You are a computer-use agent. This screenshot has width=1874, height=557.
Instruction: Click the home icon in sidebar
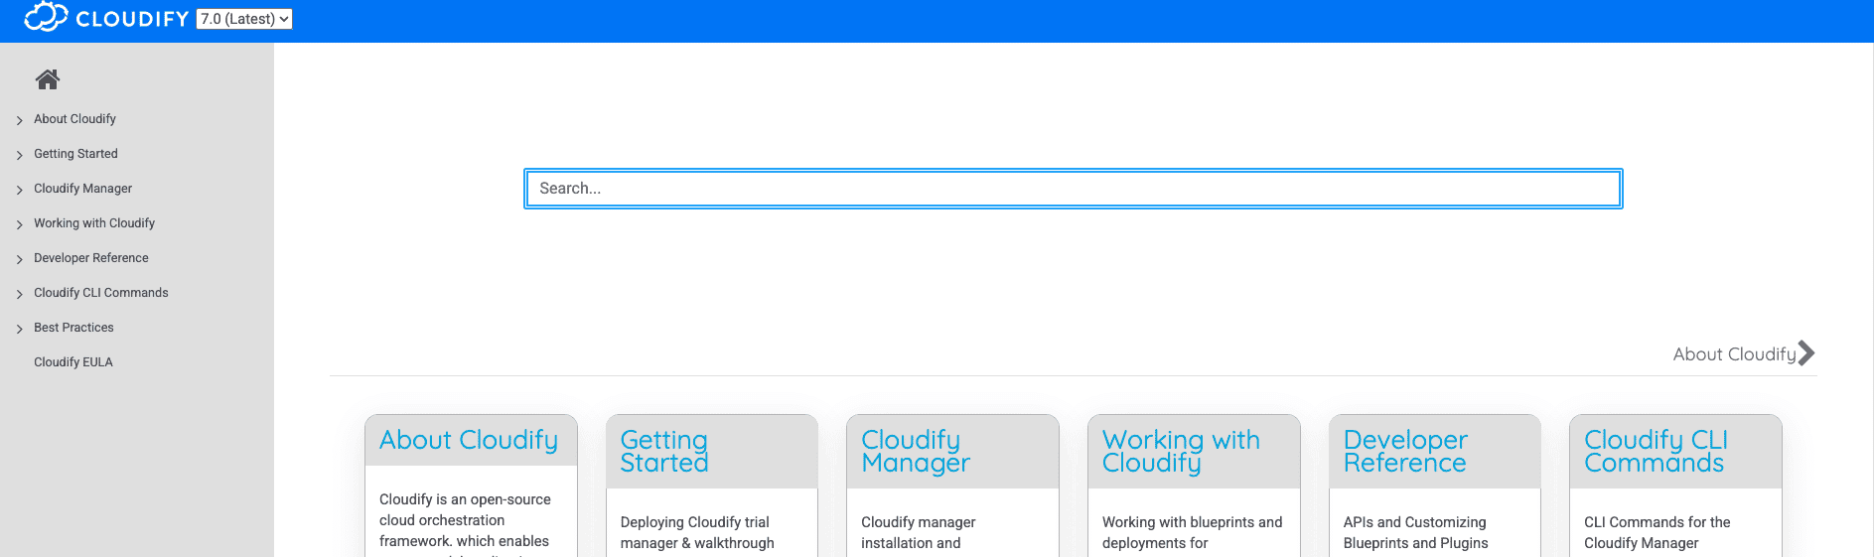[48, 79]
